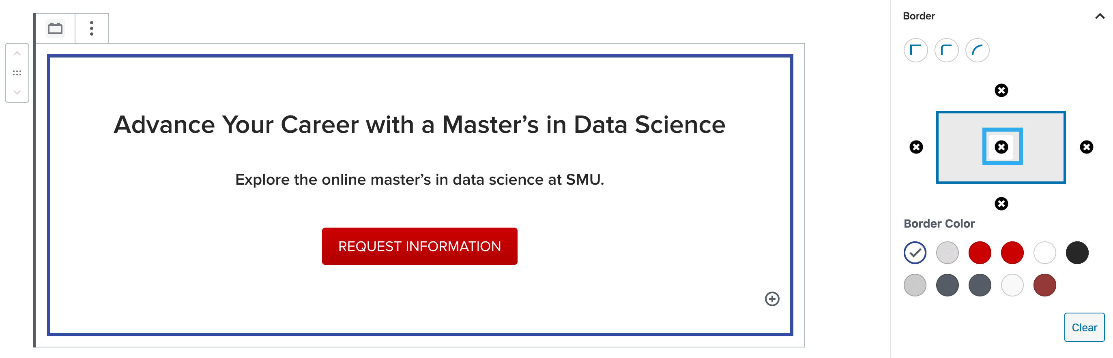Toggle the center all-borders X control
Viewport: 1113px width, 358px height.
click(x=1001, y=147)
